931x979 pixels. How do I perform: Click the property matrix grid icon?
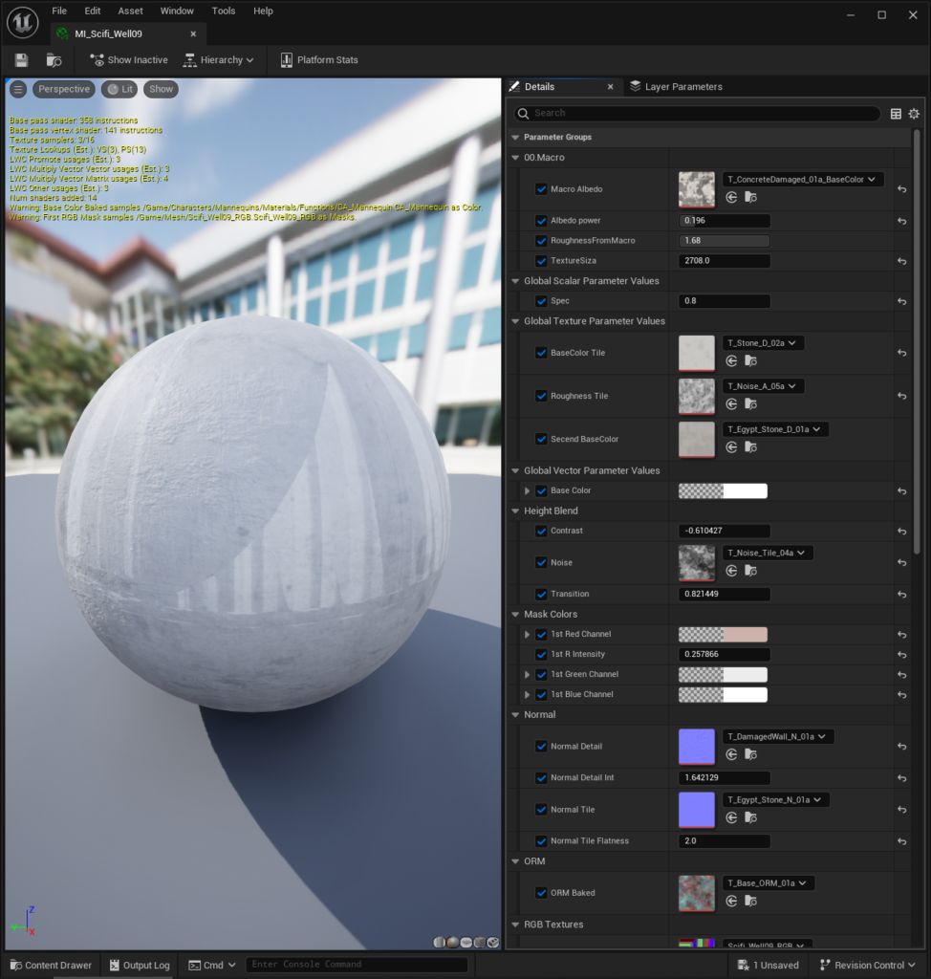pyautogui.click(x=896, y=114)
